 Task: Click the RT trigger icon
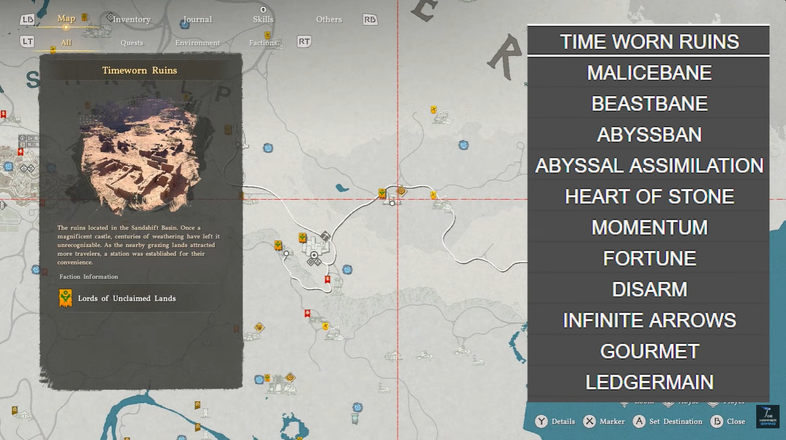[304, 41]
